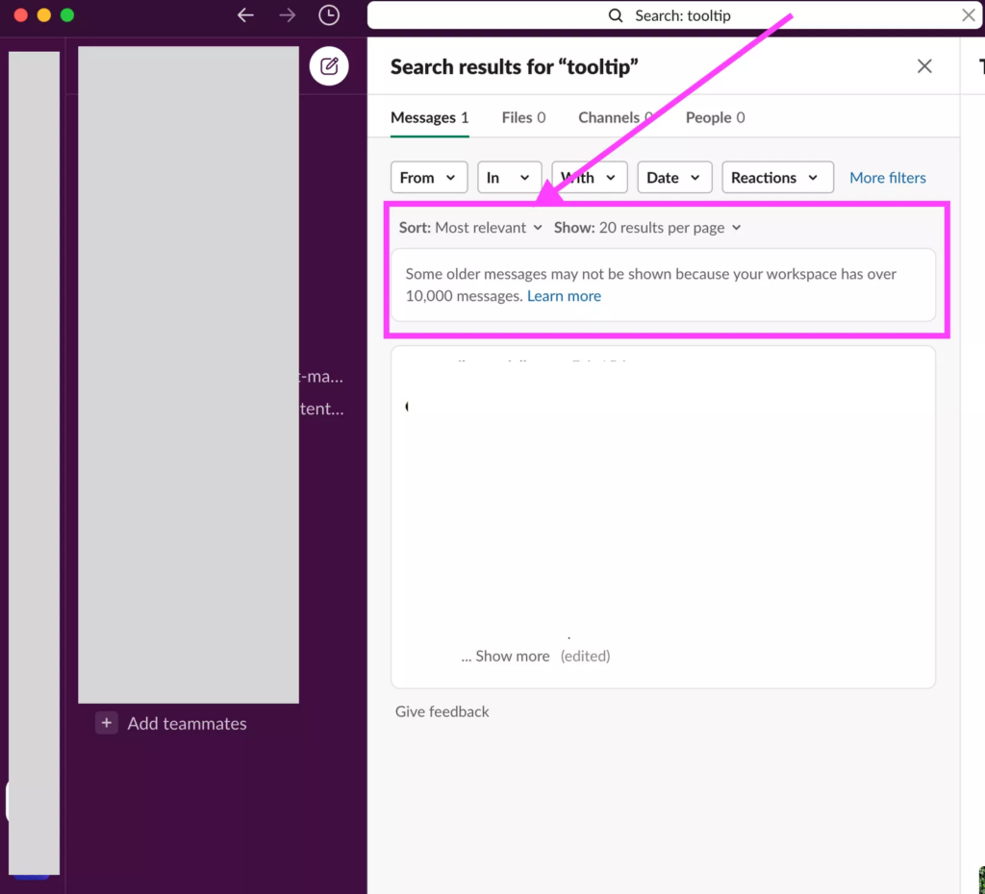
Task: Clear the search bar with X
Action: tap(968, 15)
